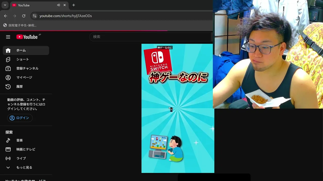Go to ショート in the sidebar

[26, 59]
